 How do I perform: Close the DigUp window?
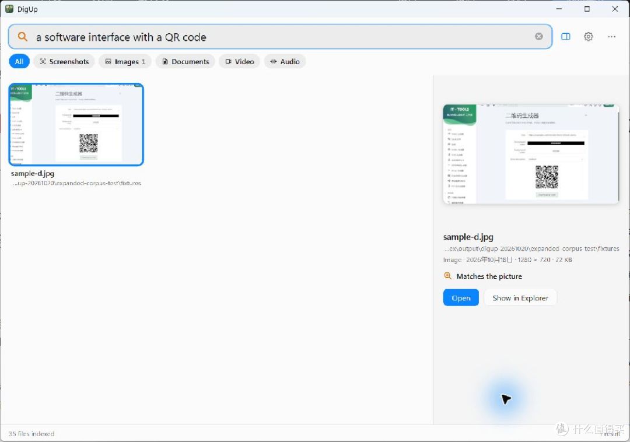pyautogui.click(x=615, y=9)
